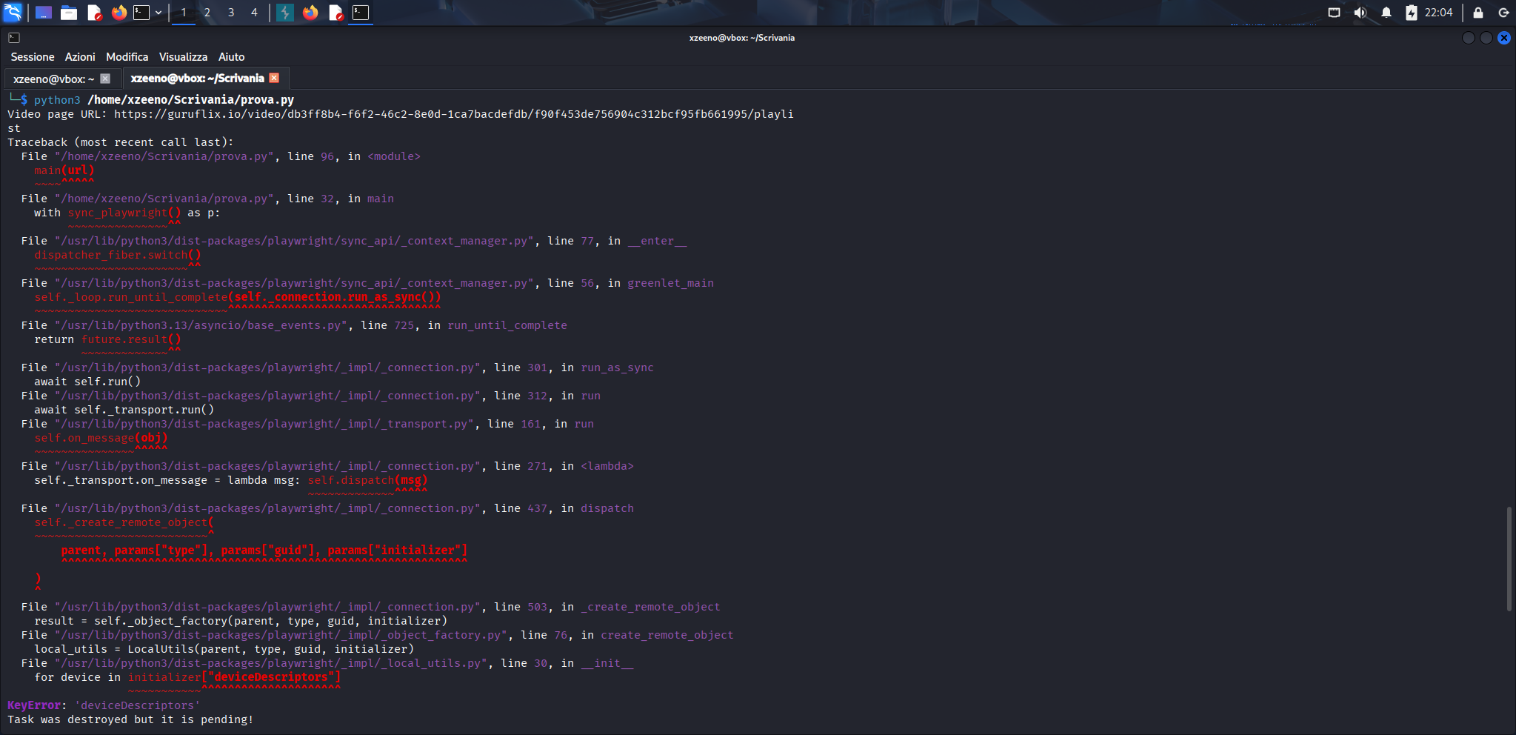The image size is (1516, 735).
Task: Click the power manager battery icon
Action: (1412, 13)
